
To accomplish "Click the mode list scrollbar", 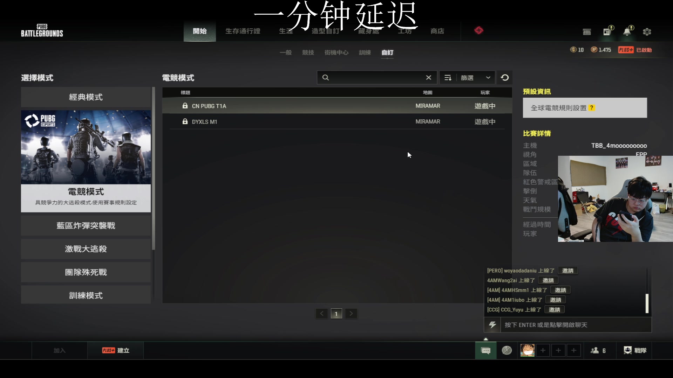I will point(154,169).
